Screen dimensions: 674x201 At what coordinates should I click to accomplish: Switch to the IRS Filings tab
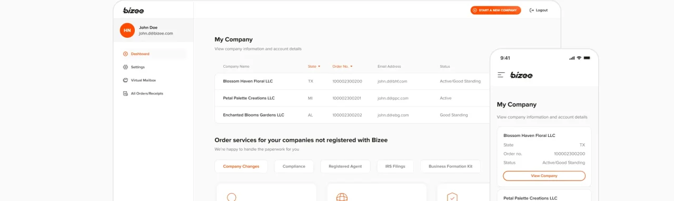(x=395, y=166)
